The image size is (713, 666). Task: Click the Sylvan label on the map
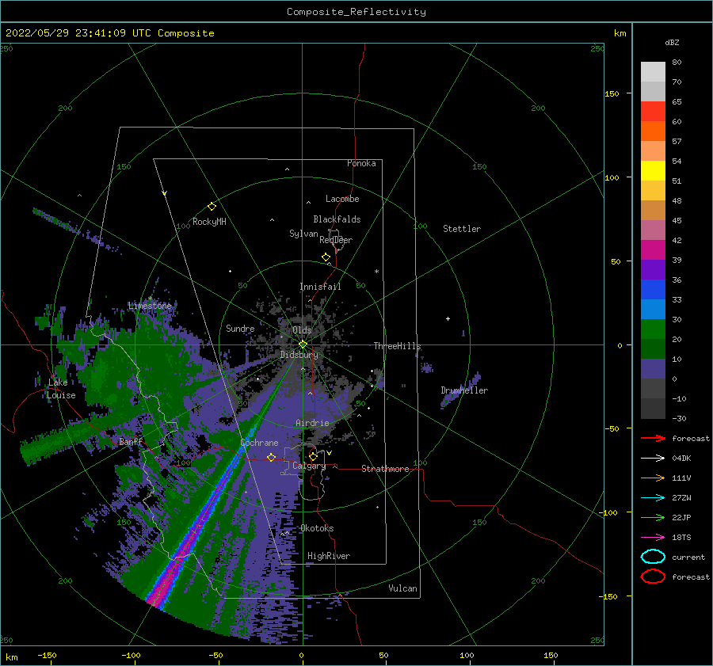point(303,234)
